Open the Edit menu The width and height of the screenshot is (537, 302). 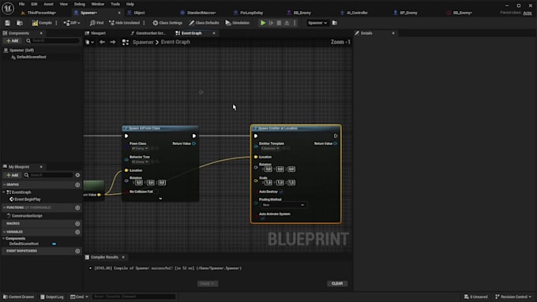pyautogui.click(x=34, y=4)
